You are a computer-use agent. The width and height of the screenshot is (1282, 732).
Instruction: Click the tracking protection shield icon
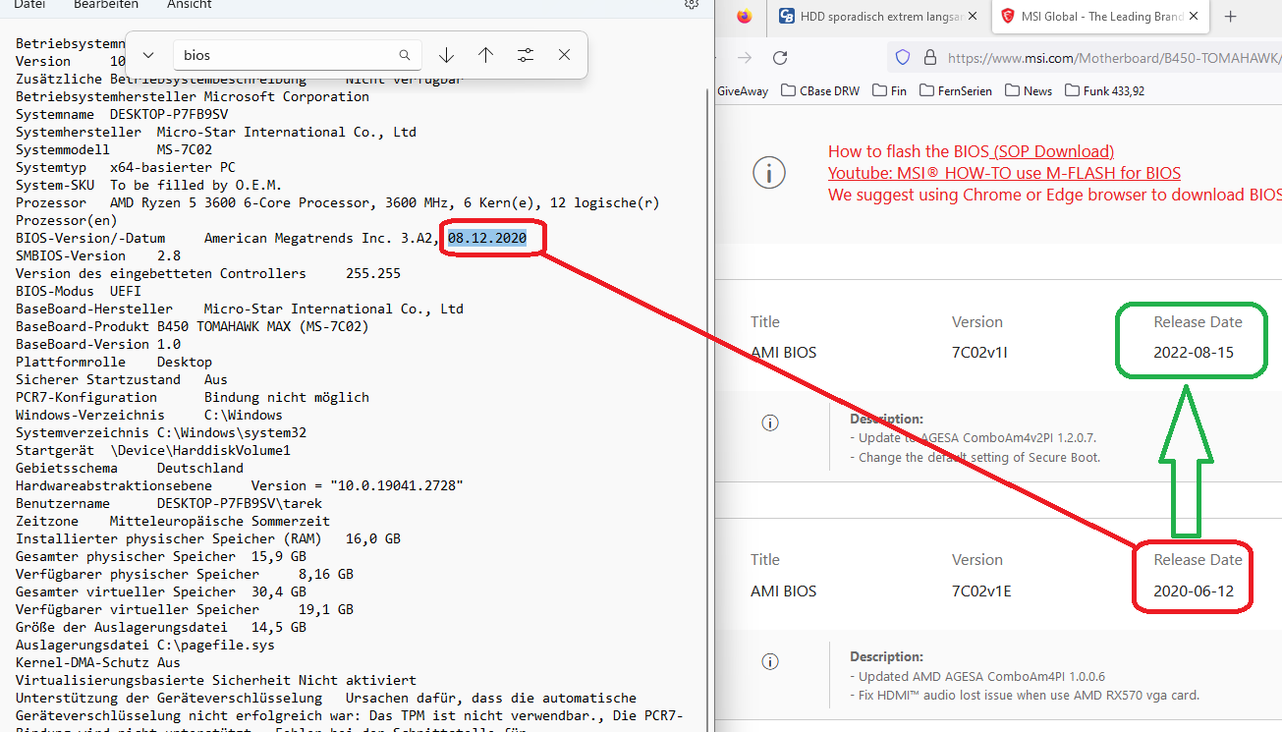[x=903, y=58]
